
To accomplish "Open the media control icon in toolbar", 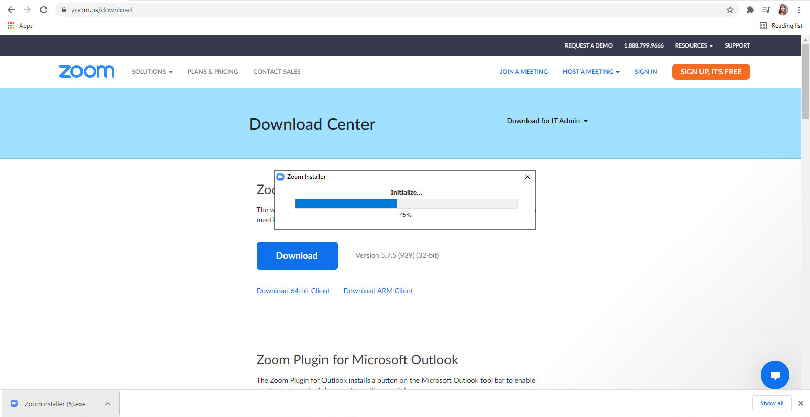I will tap(766, 10).
